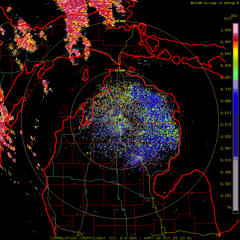Viewport: 240px width, 240px height.
Task: Click the 0.360 color scale value
Action: pos(226,172)
